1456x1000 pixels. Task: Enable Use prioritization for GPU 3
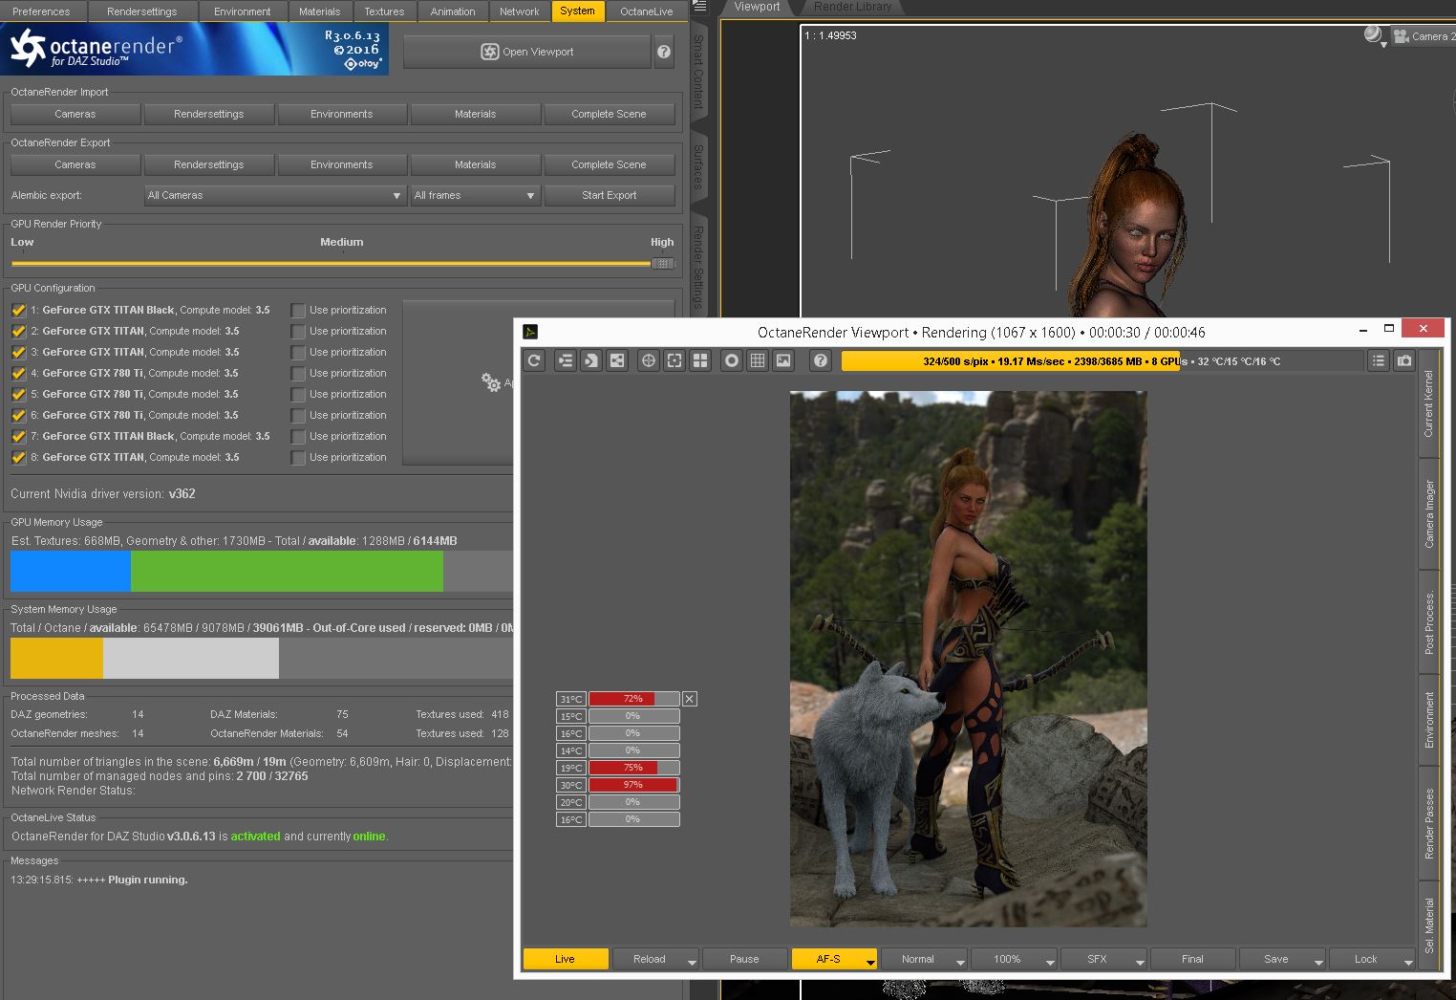pos(298,353)
